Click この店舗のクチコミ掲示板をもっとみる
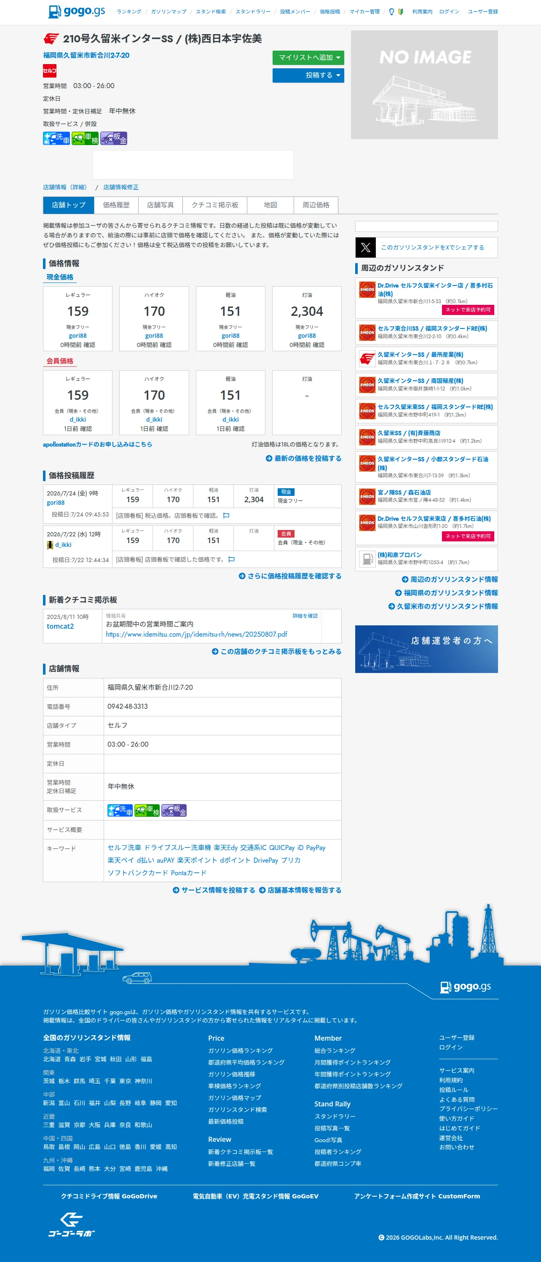This screenshot has width=541, height=1262. click(x=277, y=651)
